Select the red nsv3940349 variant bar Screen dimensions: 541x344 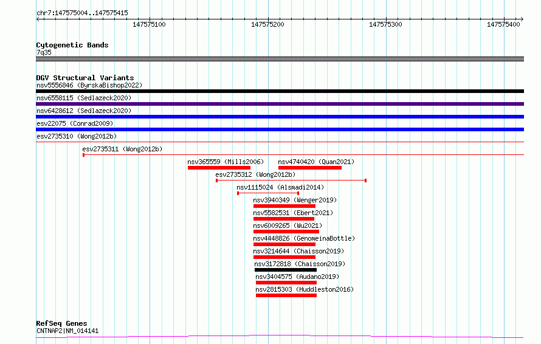(x=284, y=206)
